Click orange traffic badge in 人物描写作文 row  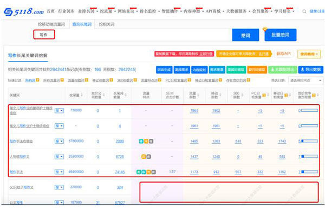coord(144,157)
